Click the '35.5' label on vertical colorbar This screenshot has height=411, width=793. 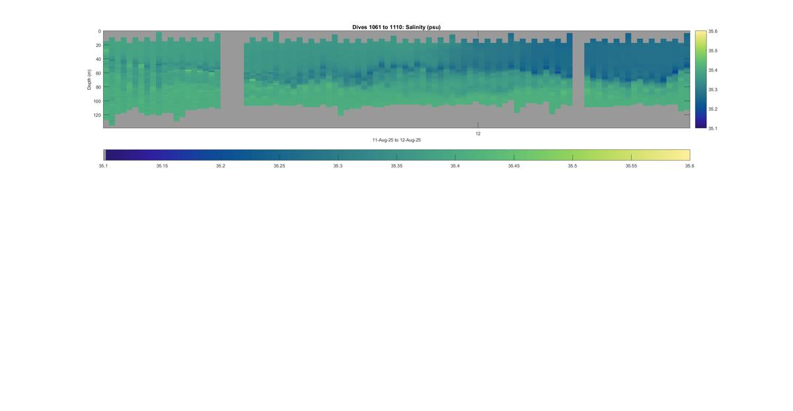click(x=713, y=51)
